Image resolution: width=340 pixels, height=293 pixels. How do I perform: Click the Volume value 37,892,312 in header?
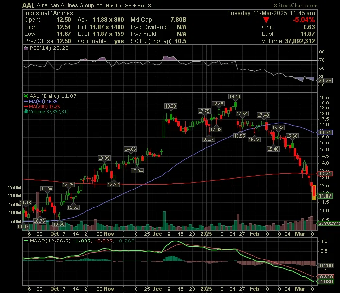[300, 41]
